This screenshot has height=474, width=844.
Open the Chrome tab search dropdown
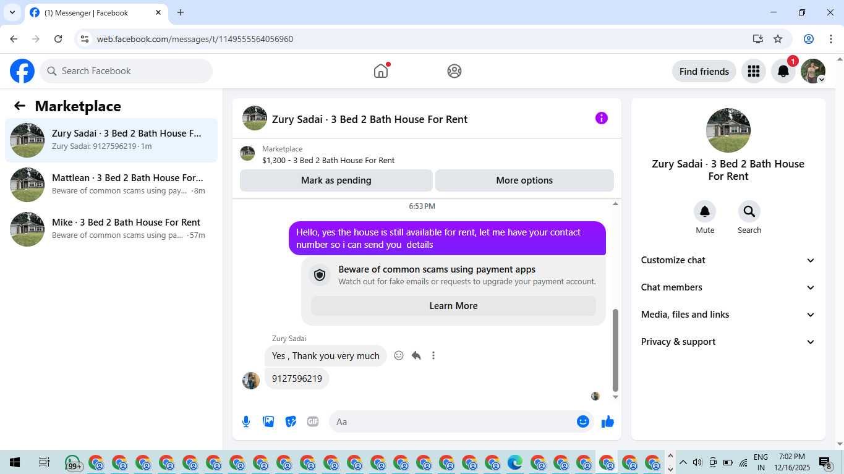click(12, 12)
